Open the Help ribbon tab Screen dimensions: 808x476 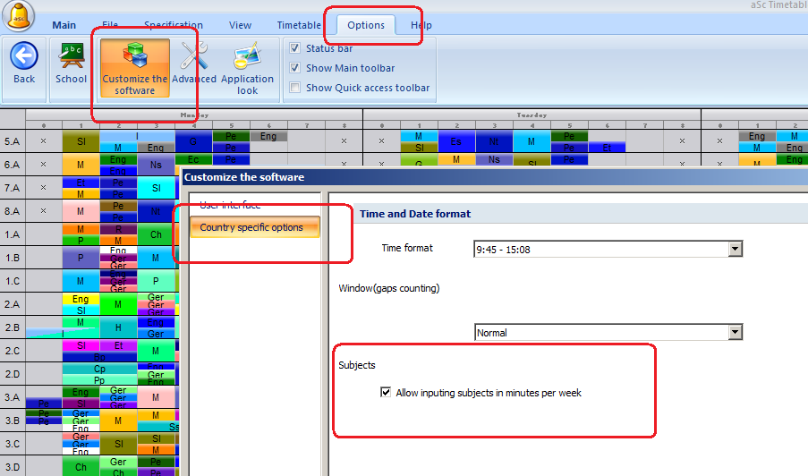[421, 25]
